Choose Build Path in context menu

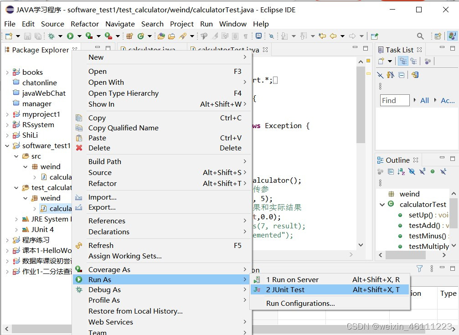[162, 162]
